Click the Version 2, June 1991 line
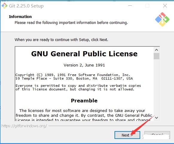This screenshot has width=174, height=144. coord(84,65)
